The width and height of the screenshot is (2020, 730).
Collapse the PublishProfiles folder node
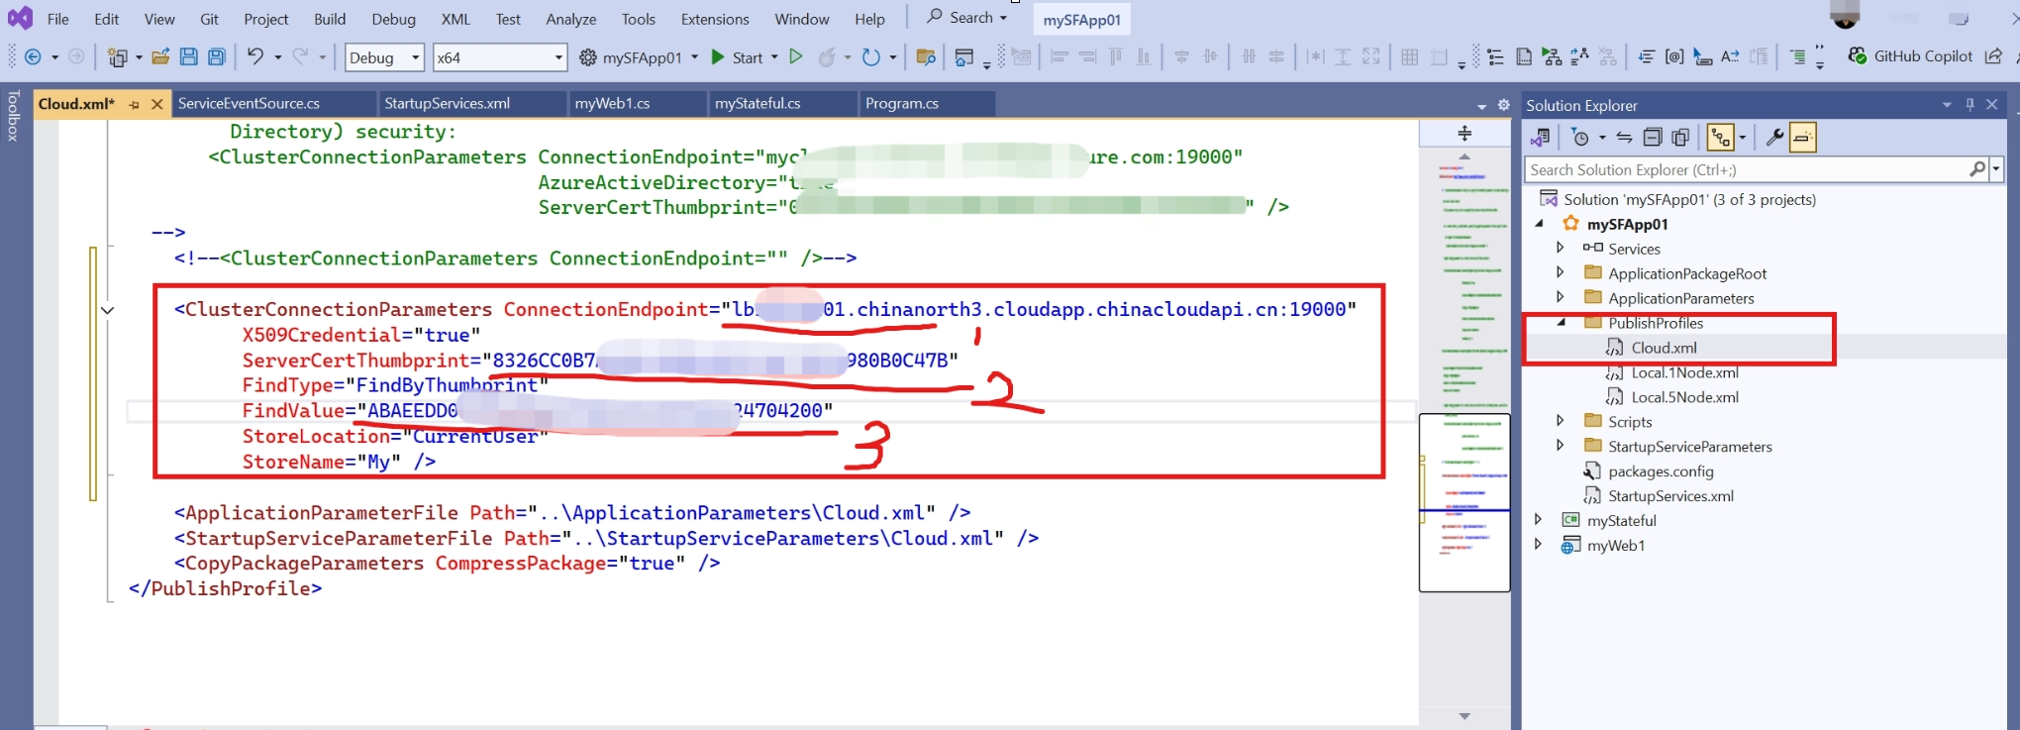tap(1562, 323)
